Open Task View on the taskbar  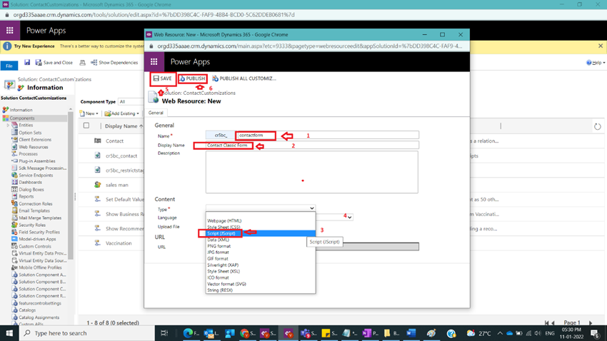(164, 333)
